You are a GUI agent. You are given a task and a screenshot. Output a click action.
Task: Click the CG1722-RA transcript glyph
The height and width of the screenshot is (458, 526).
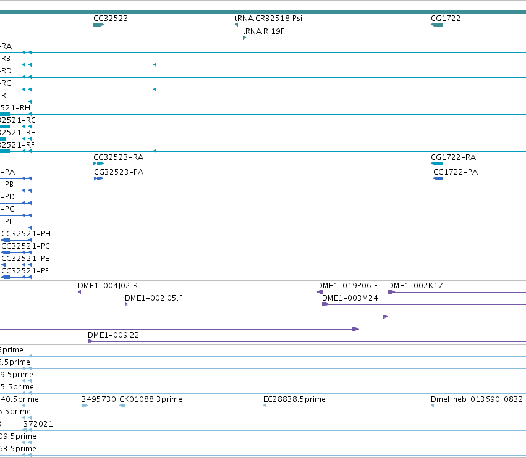coord(437,164)
